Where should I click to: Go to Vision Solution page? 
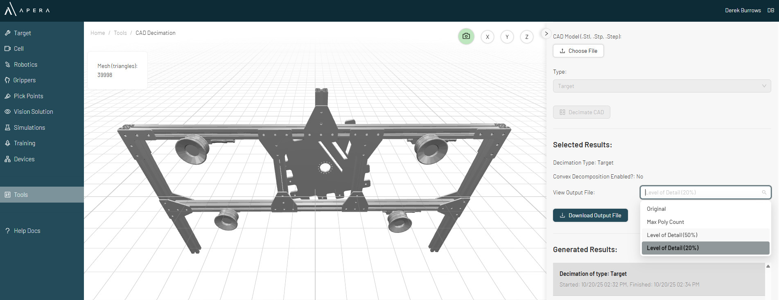(x=33, y=112)
